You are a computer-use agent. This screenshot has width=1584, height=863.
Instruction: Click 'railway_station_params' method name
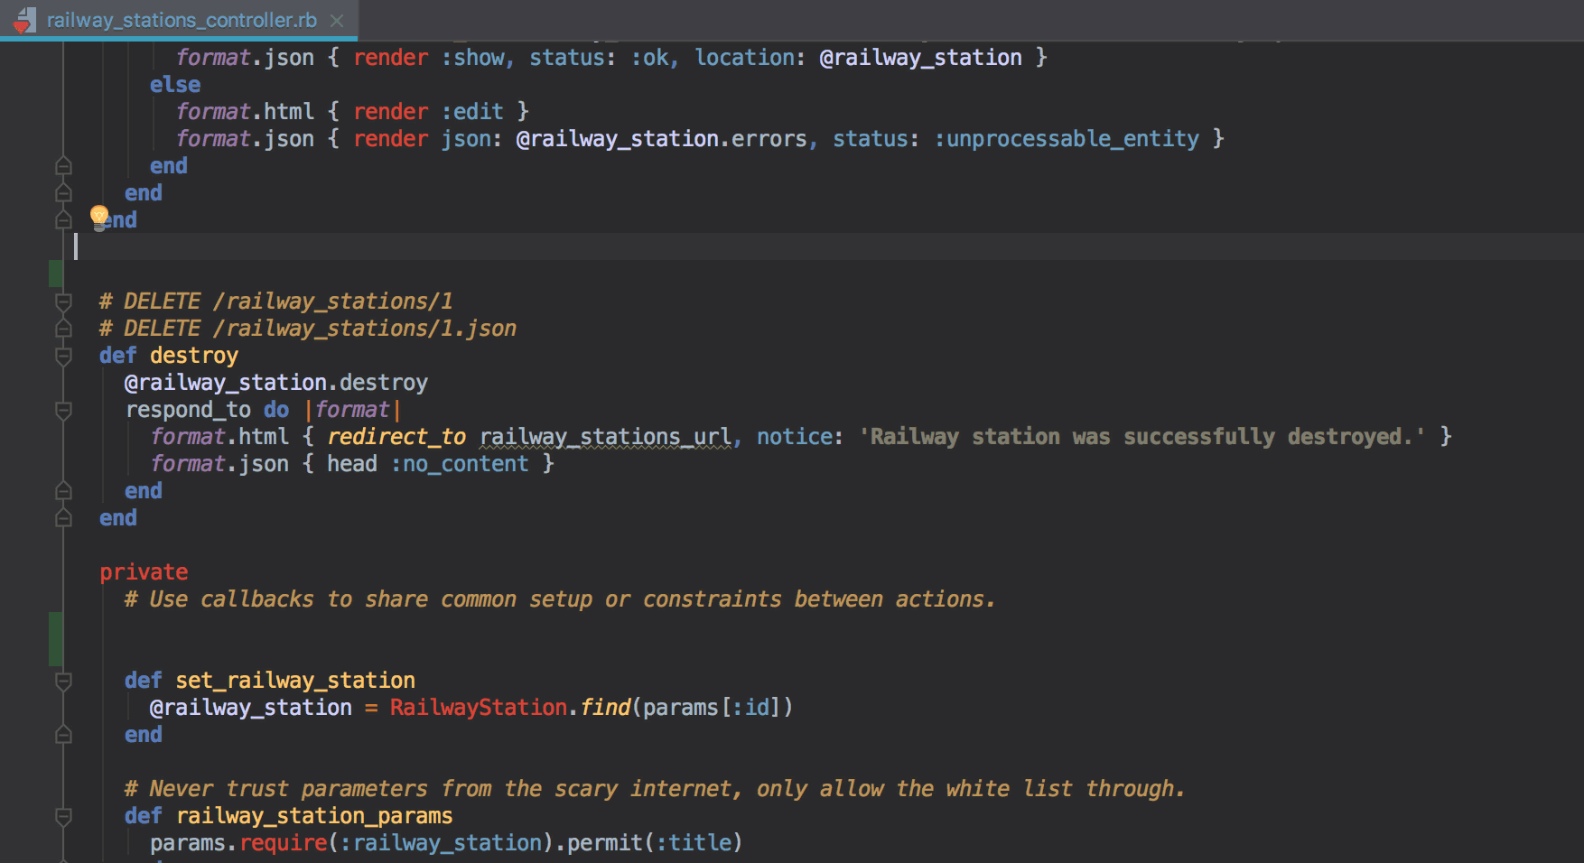pos(314,816)
